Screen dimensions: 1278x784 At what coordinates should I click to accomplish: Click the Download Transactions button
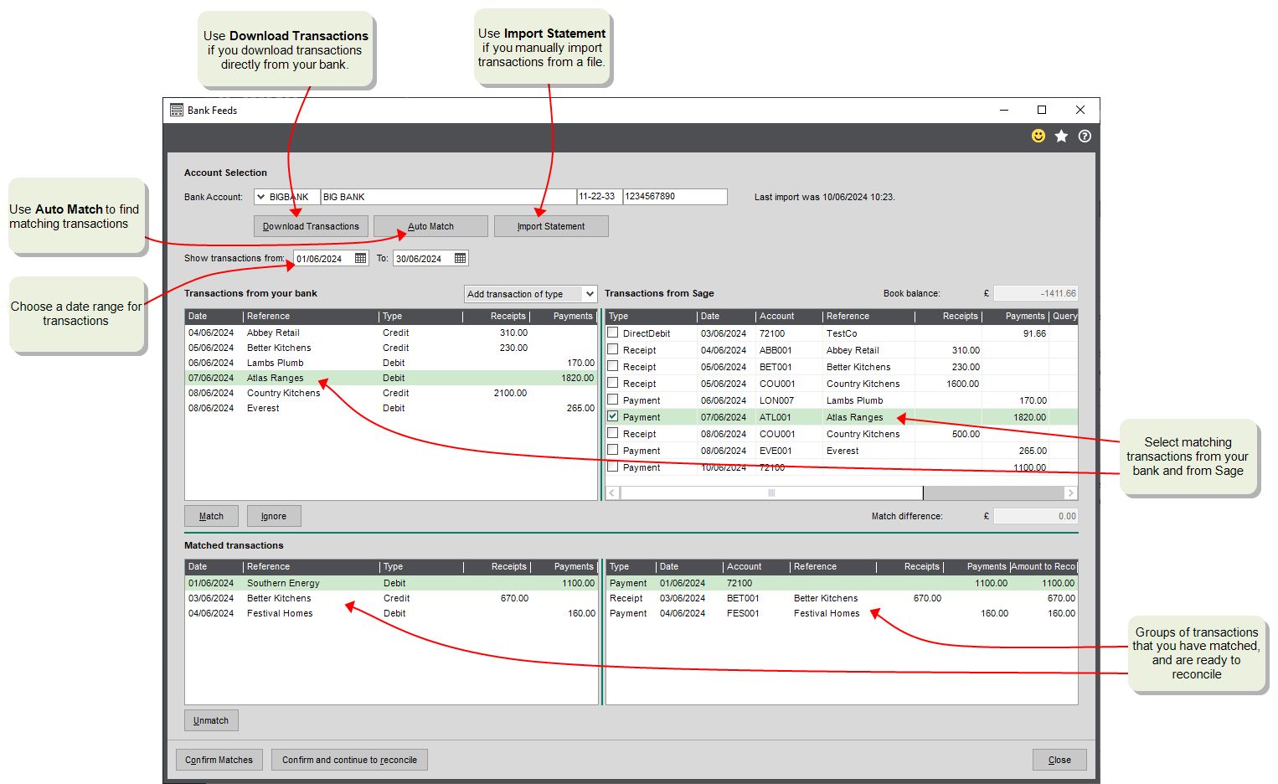(311, 225)
